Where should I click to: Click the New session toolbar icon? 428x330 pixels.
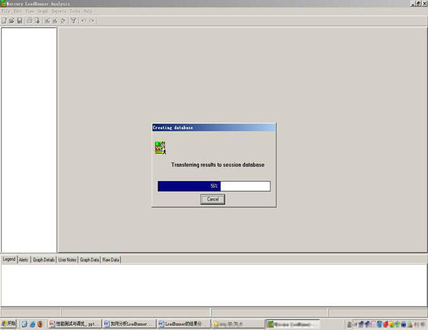(x=4, y=20)
